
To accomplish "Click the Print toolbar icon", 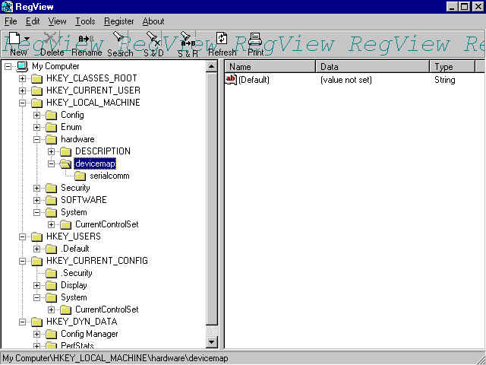I will 255,40.
